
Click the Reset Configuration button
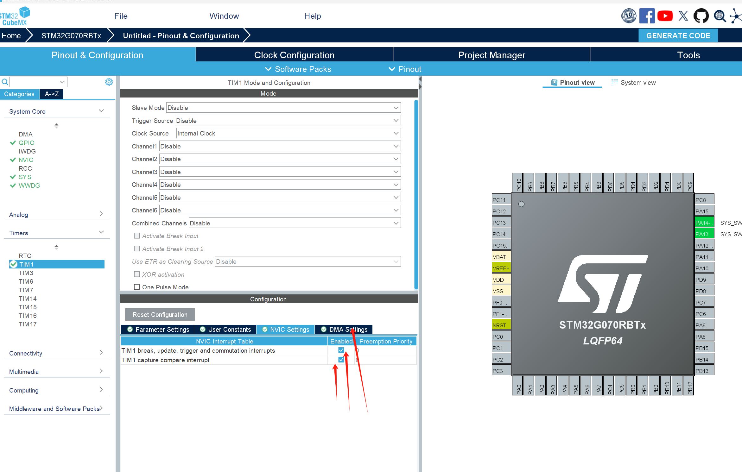coord(160,315)
